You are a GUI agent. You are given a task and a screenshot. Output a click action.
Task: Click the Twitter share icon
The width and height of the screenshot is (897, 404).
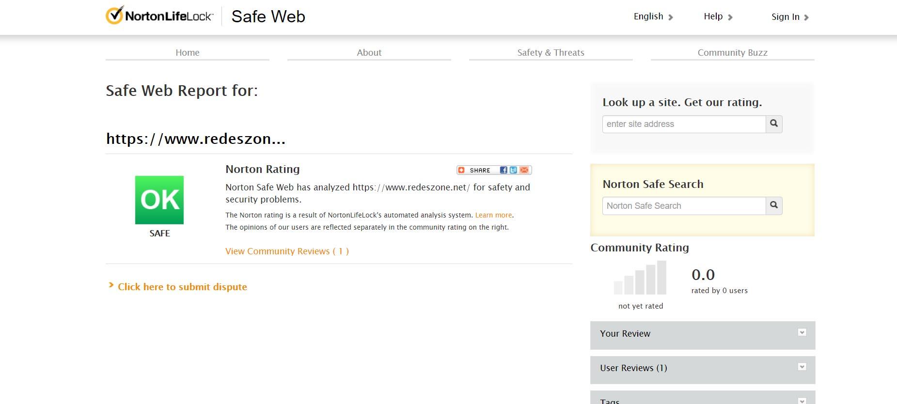pyautogui.click(x=513, y=170)
